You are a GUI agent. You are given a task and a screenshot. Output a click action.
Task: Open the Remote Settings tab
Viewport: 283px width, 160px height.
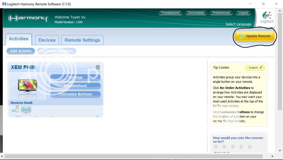click(82, 40)
